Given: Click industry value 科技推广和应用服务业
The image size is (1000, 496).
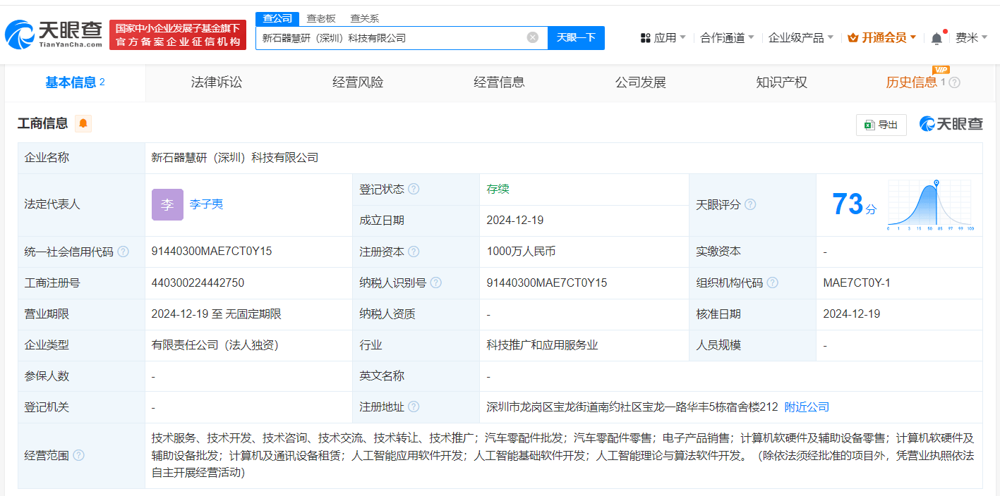Looking at the screenshot, I should [x=542, y=345].
